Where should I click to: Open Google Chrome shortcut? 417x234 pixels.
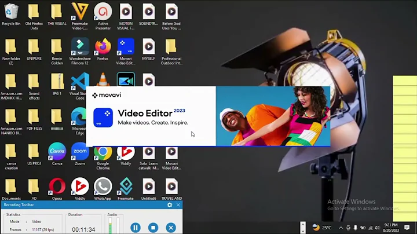click(103, 158)
